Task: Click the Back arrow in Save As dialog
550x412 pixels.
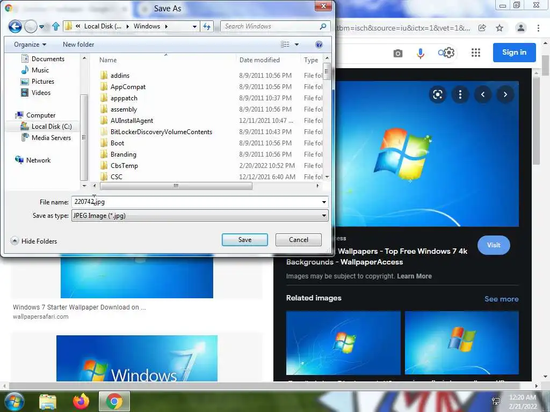Action: tap(15, 26)
